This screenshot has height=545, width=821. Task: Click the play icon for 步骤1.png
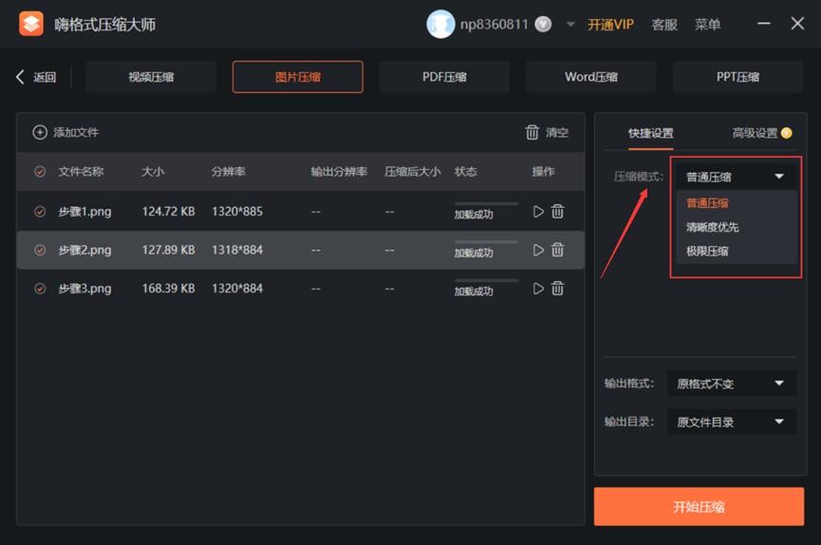point(539,212)
